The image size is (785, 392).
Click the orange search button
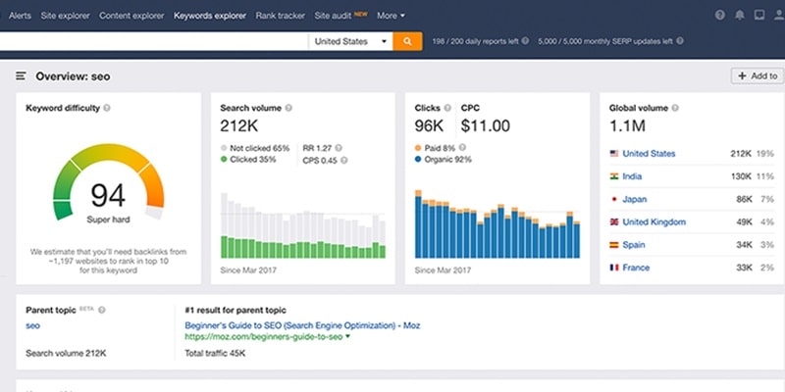(407, 41)
